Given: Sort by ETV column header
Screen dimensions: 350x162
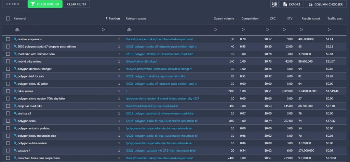Looking at the screenshot, I should click(x=290, y=18).
